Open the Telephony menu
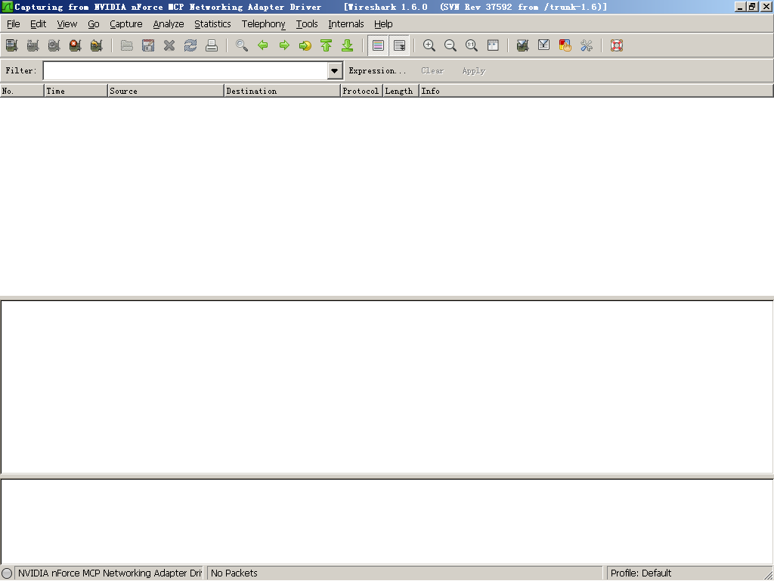The width and height of the screenshot is (774, 581). 263,23
